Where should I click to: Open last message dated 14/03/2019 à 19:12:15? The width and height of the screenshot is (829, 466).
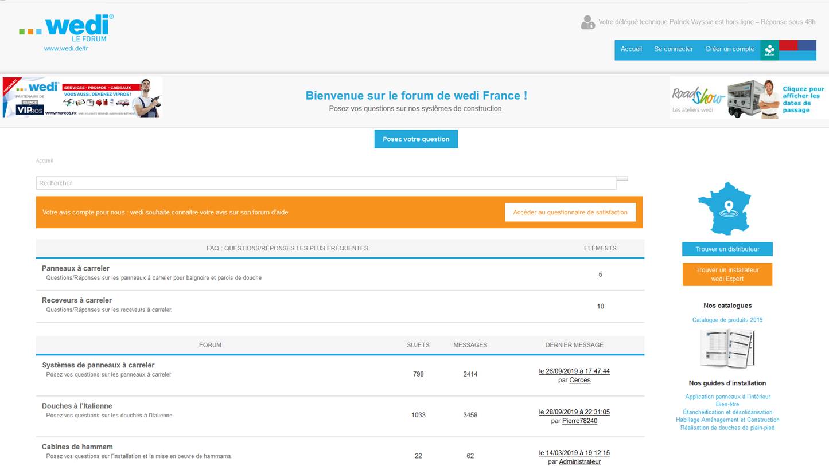coord(574,453)
